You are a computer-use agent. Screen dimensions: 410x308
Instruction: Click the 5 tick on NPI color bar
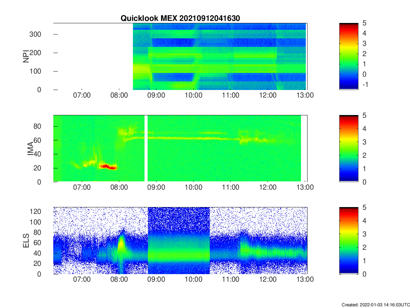[x=365, y=23]
